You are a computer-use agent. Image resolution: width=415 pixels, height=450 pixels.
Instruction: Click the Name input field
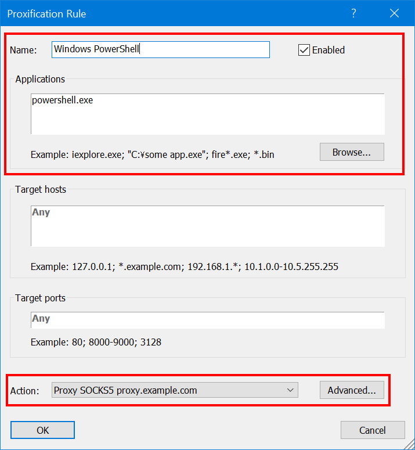[x=161, y=50]
